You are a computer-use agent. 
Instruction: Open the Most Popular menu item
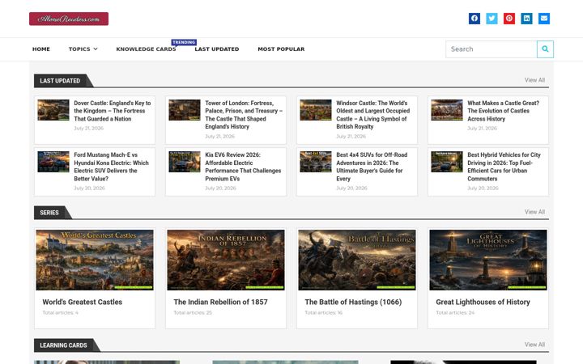point(281,49)
